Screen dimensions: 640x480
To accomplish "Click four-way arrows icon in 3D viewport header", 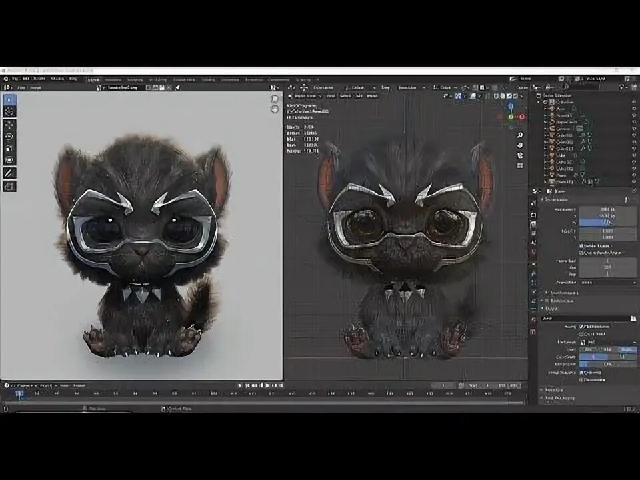I will pyautogui.click(x=304, y=87).
